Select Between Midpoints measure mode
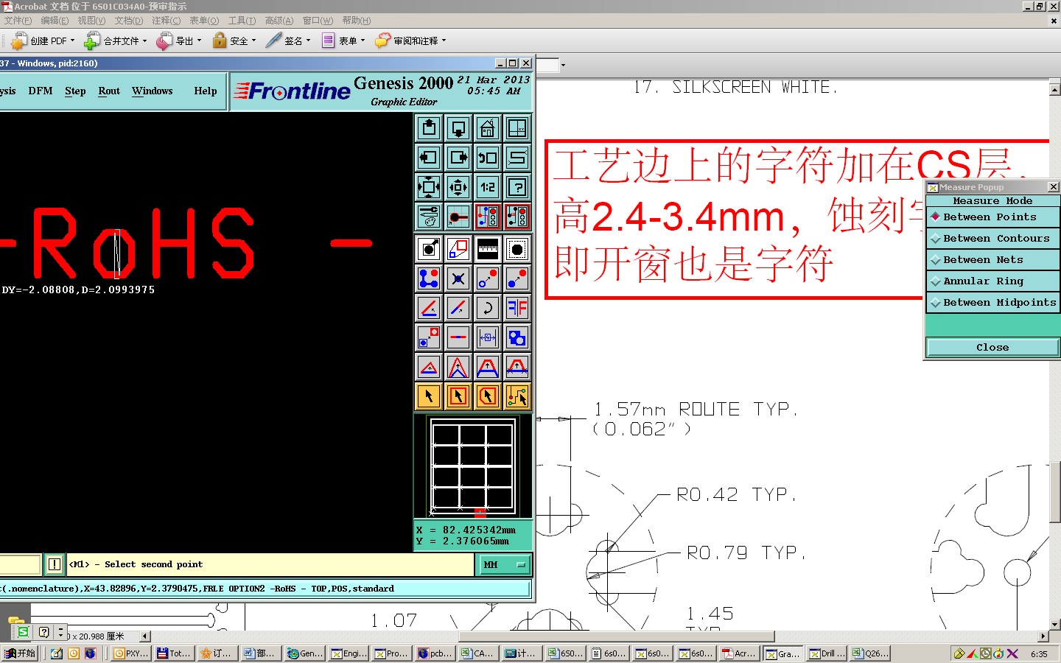 click(992, 303)
